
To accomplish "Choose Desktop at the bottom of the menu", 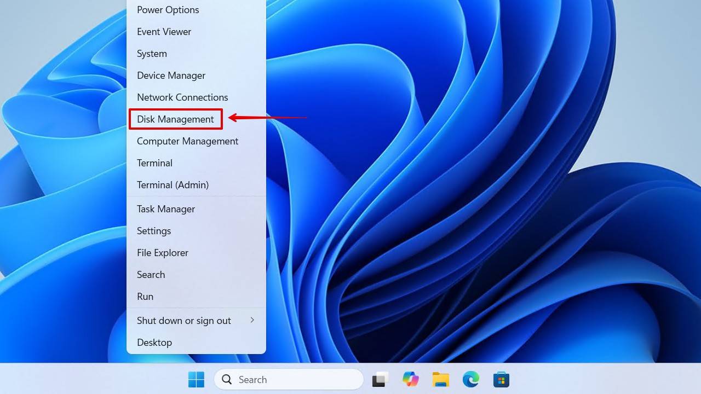I will (154, 343).
